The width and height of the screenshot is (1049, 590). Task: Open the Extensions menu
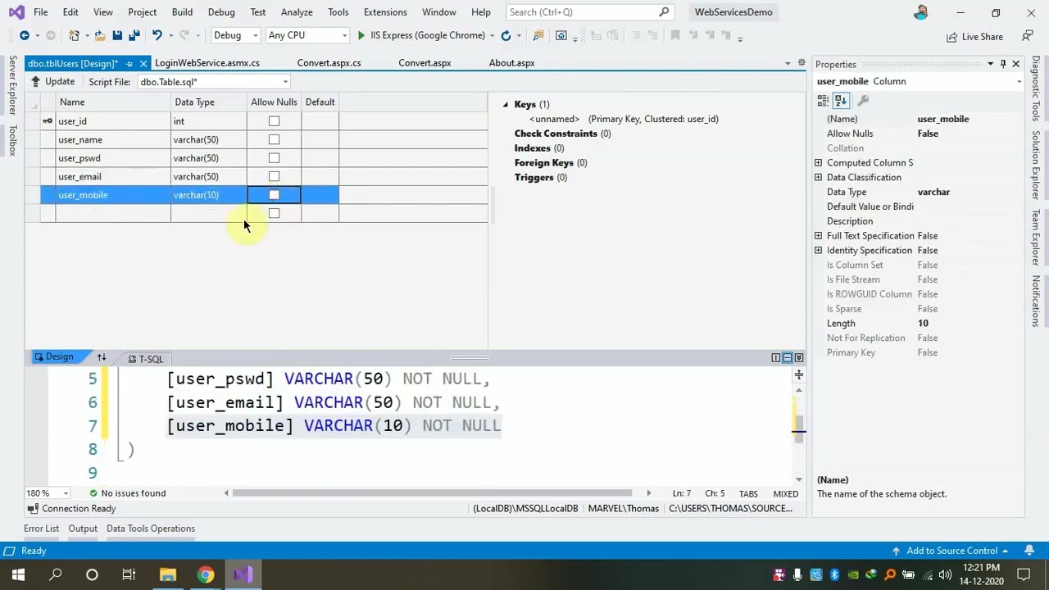[385, 12]
